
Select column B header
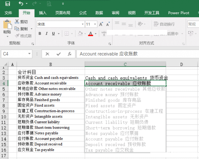pyautogui.click(x=51, y=64)
